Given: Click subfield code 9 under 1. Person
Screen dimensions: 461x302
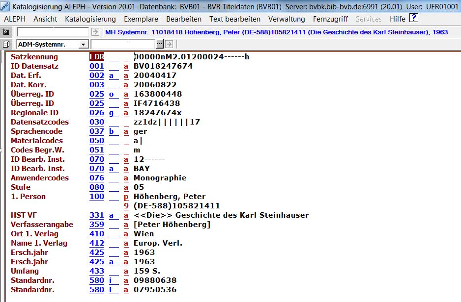Looking at the screenshot, I should pyautogui.click(x=126, y=206).
